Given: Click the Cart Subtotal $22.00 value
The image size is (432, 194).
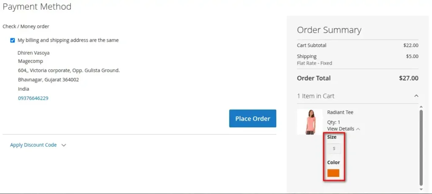Looking at the screenshot, I should coord(410,46).
